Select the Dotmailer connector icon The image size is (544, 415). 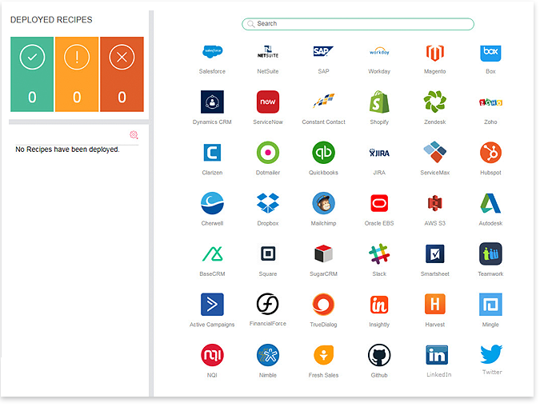(268, 153)
